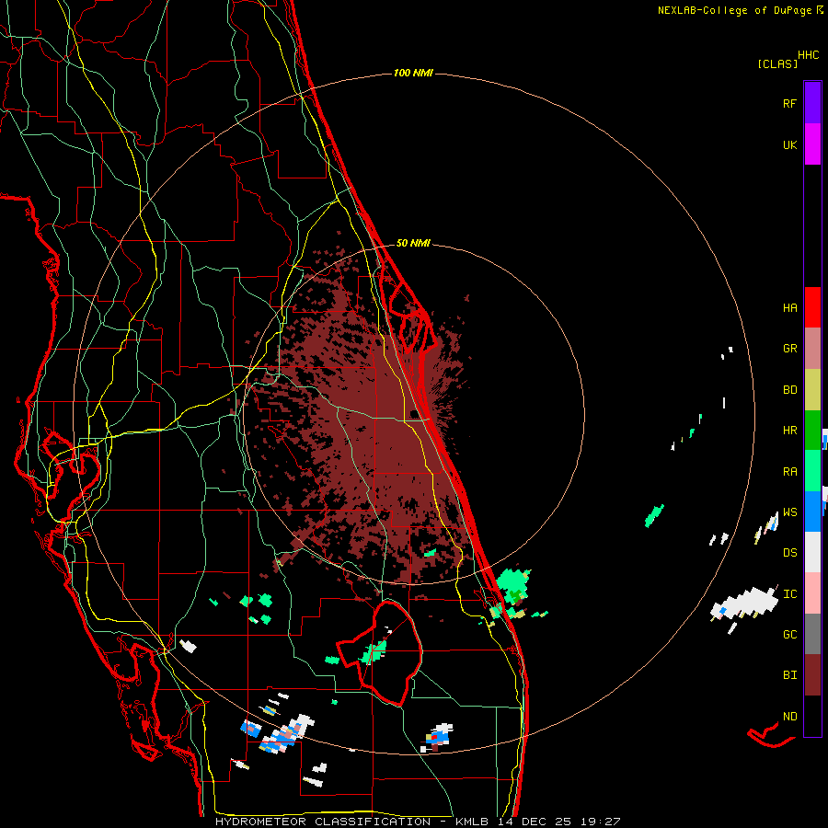Click the "HHC" product code text
This screenshot has width=828, height=828.
pyautogui.click(x=809, y=55)
